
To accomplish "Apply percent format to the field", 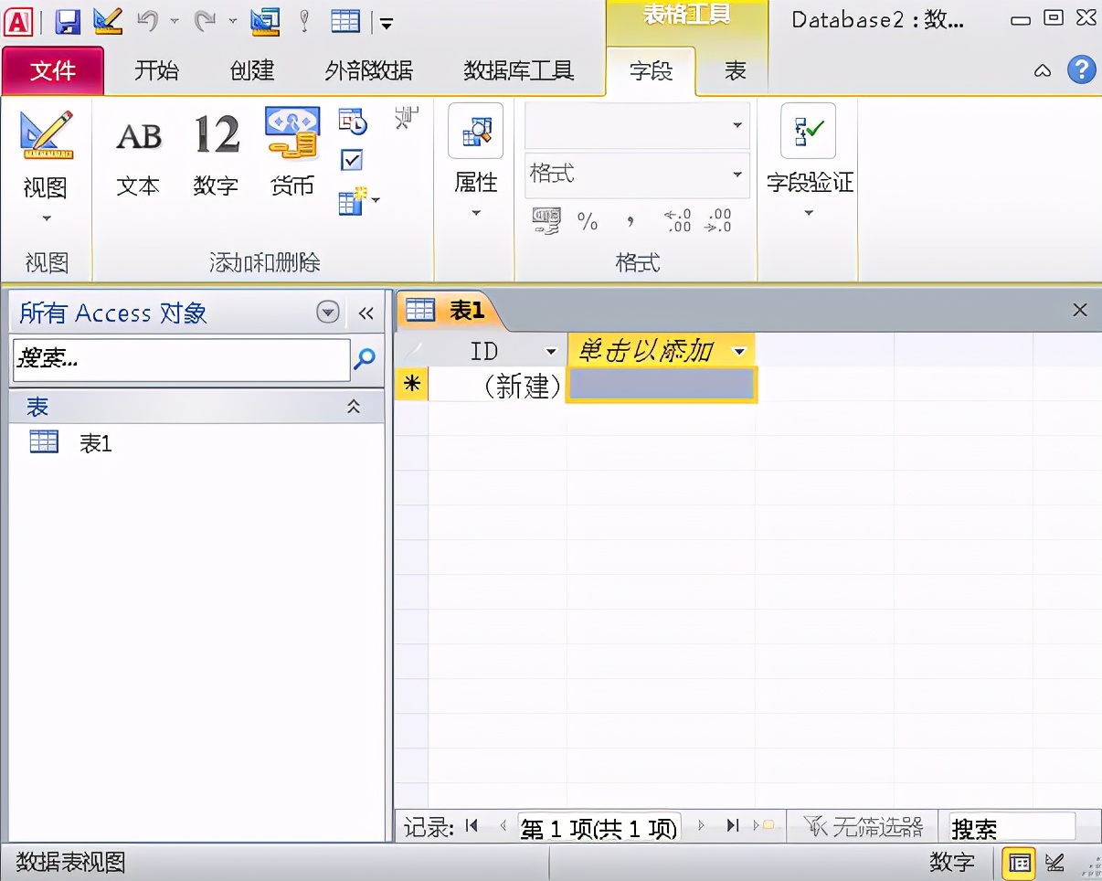I will tap(588, 222).
